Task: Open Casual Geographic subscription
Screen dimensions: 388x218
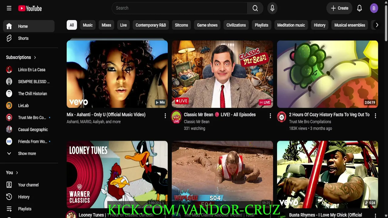Action: pos(29,130)
